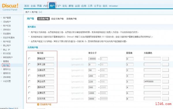The width and height of the screenshot is (173, 109).
Task: Open the 工具 top menu
Action: pos(90,6)
